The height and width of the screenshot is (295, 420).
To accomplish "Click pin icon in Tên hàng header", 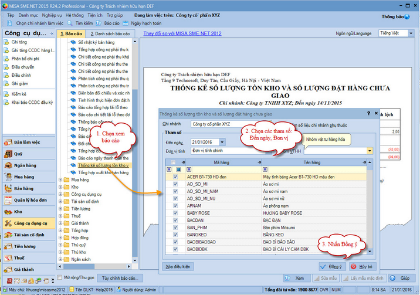I will [x=364, y=162].
